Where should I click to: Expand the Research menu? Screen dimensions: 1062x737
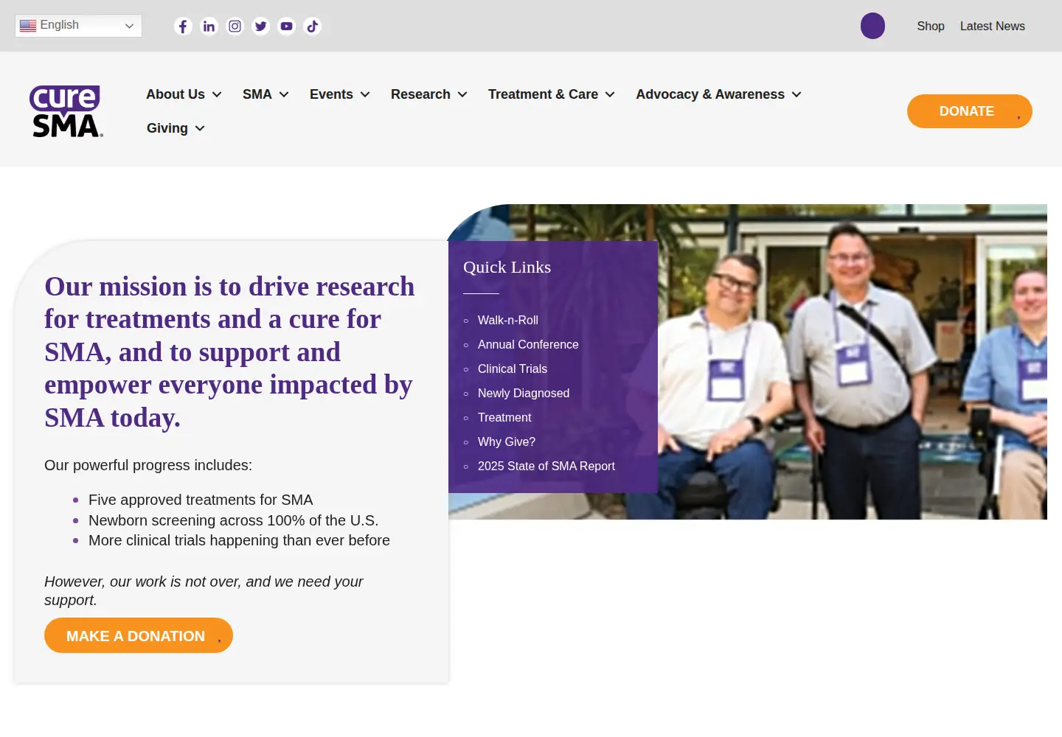tap(429, 94)
